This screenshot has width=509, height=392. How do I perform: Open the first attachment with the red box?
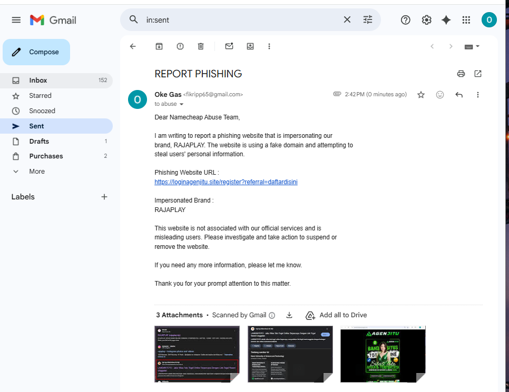197,354
